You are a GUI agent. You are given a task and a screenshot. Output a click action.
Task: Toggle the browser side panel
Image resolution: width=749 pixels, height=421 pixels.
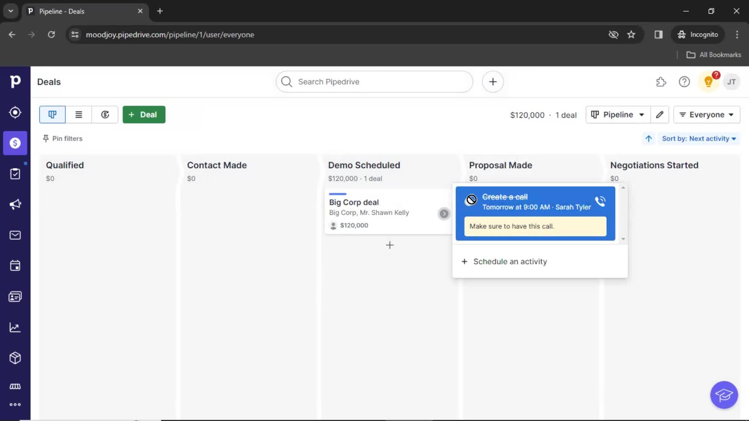coord(658,35)
